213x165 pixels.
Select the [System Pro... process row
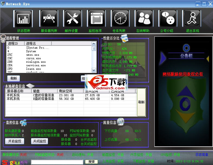(x=49, y=48)
